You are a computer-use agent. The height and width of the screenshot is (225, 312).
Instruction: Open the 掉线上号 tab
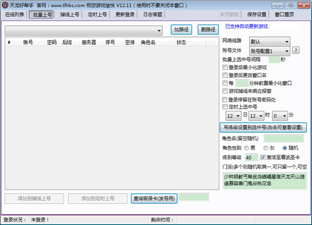(x=70, y=15)
